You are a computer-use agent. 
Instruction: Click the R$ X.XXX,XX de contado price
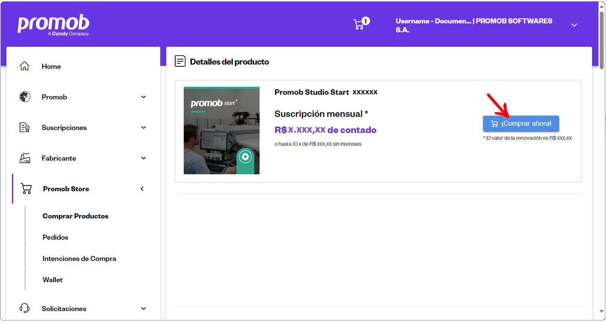click(x=326, y=130)
